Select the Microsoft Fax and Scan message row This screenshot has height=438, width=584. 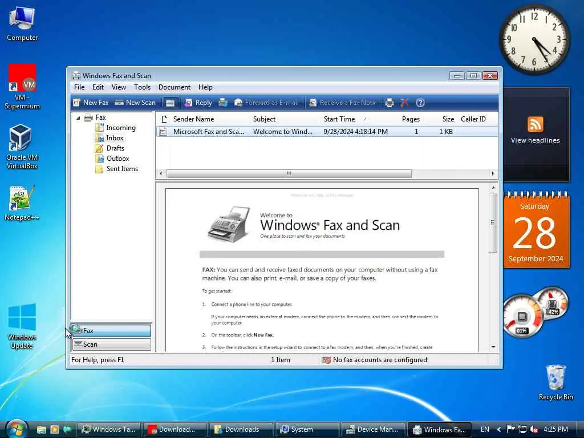tap(327, 132)
